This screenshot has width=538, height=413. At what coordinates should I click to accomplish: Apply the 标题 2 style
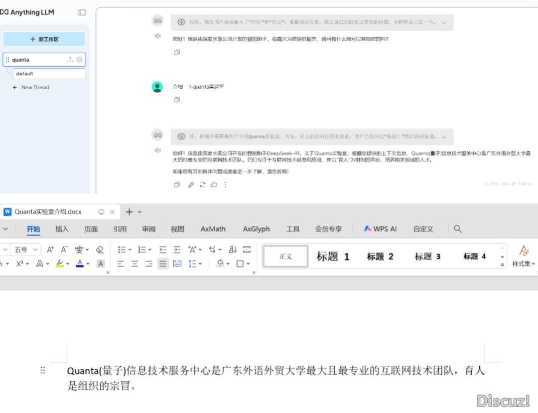click(380, 256)
